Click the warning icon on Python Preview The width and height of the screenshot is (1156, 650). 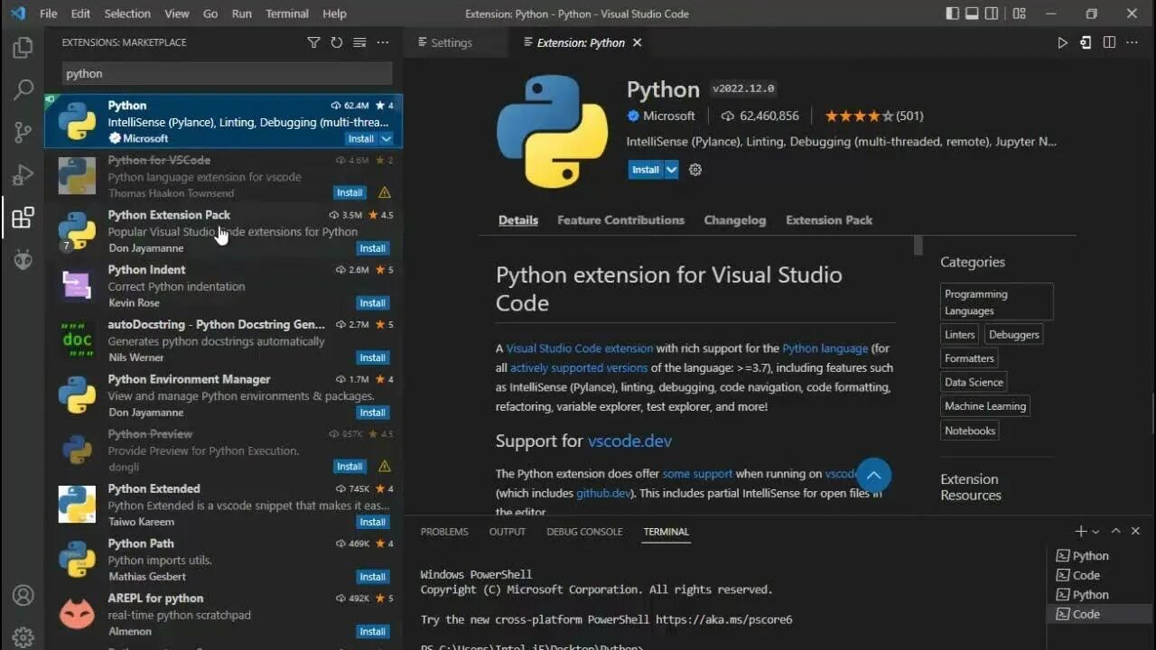point(385,467)
